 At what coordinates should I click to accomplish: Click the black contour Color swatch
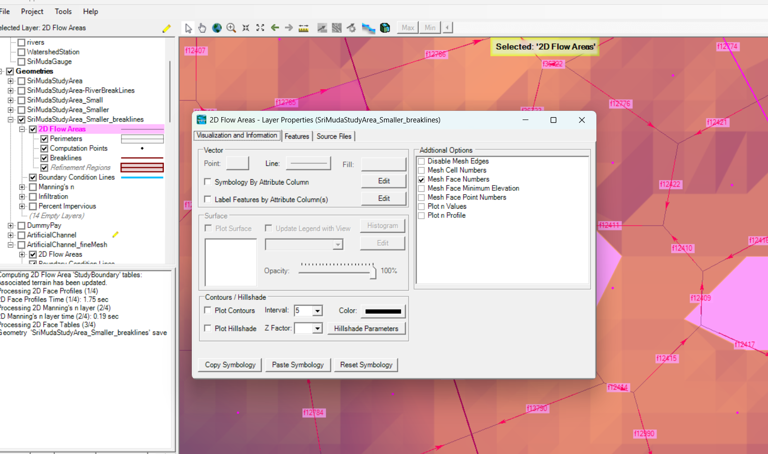(x=383, y=311)
